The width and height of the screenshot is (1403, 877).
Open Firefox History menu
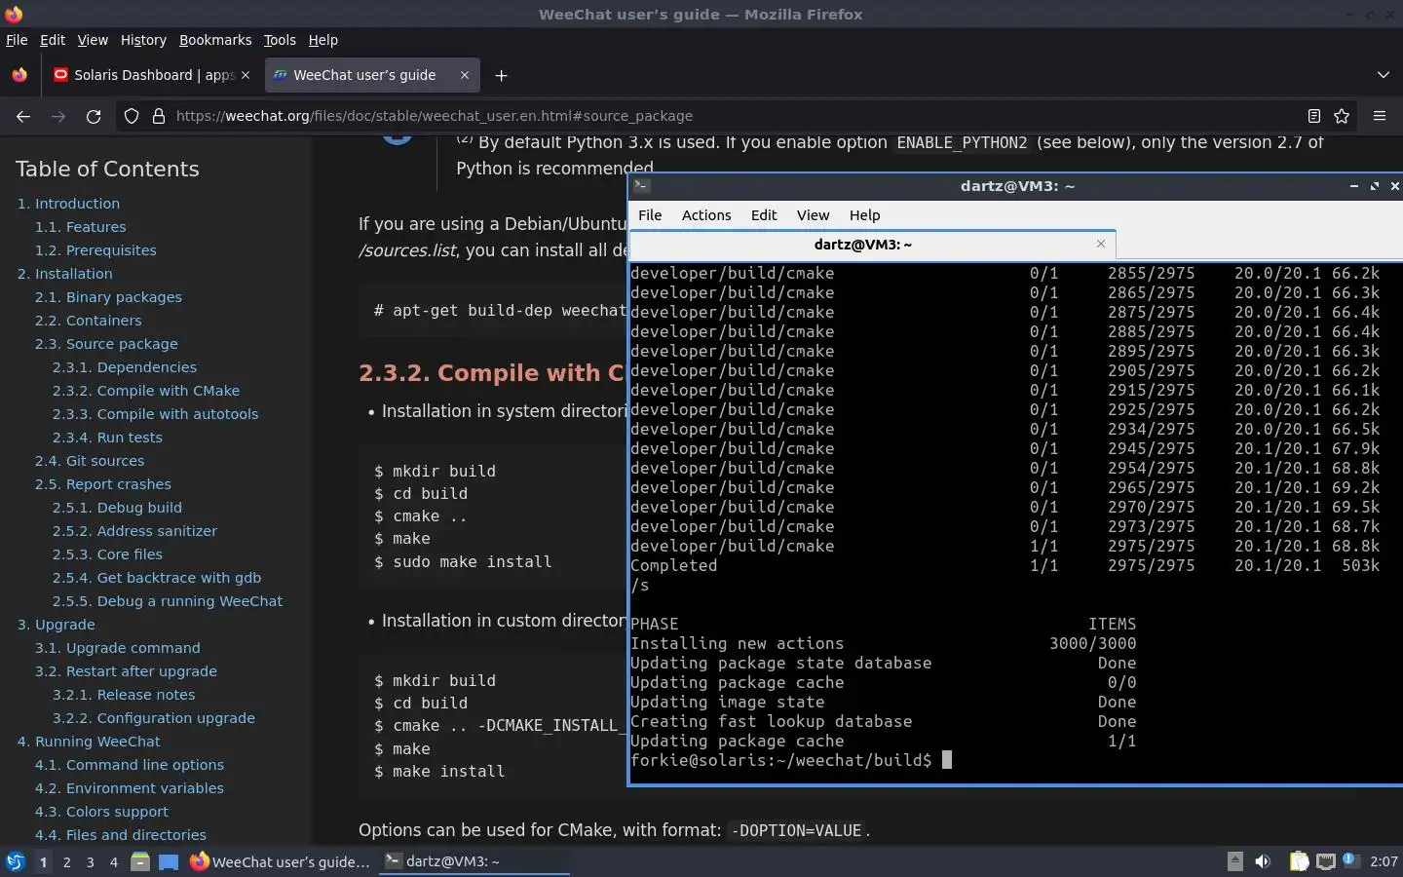(143, 40)
